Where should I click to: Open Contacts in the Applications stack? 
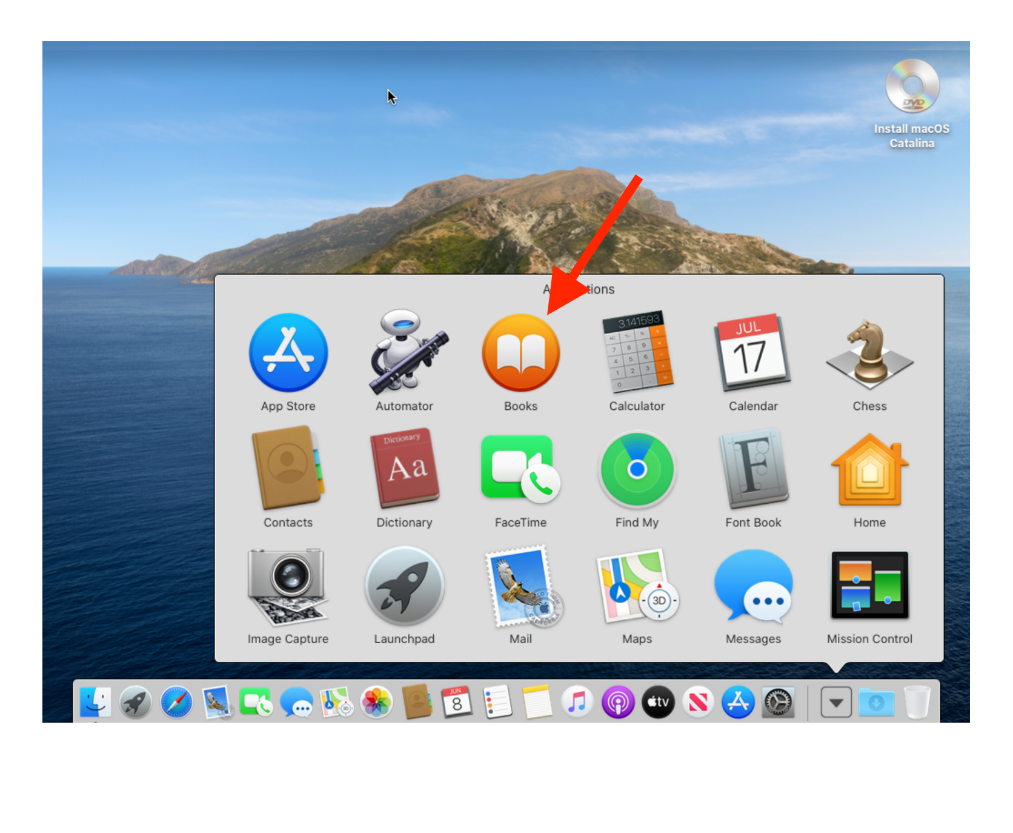288,467
